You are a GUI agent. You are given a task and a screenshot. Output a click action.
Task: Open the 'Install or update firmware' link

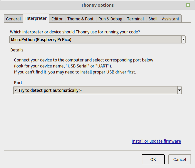point(156,141)
